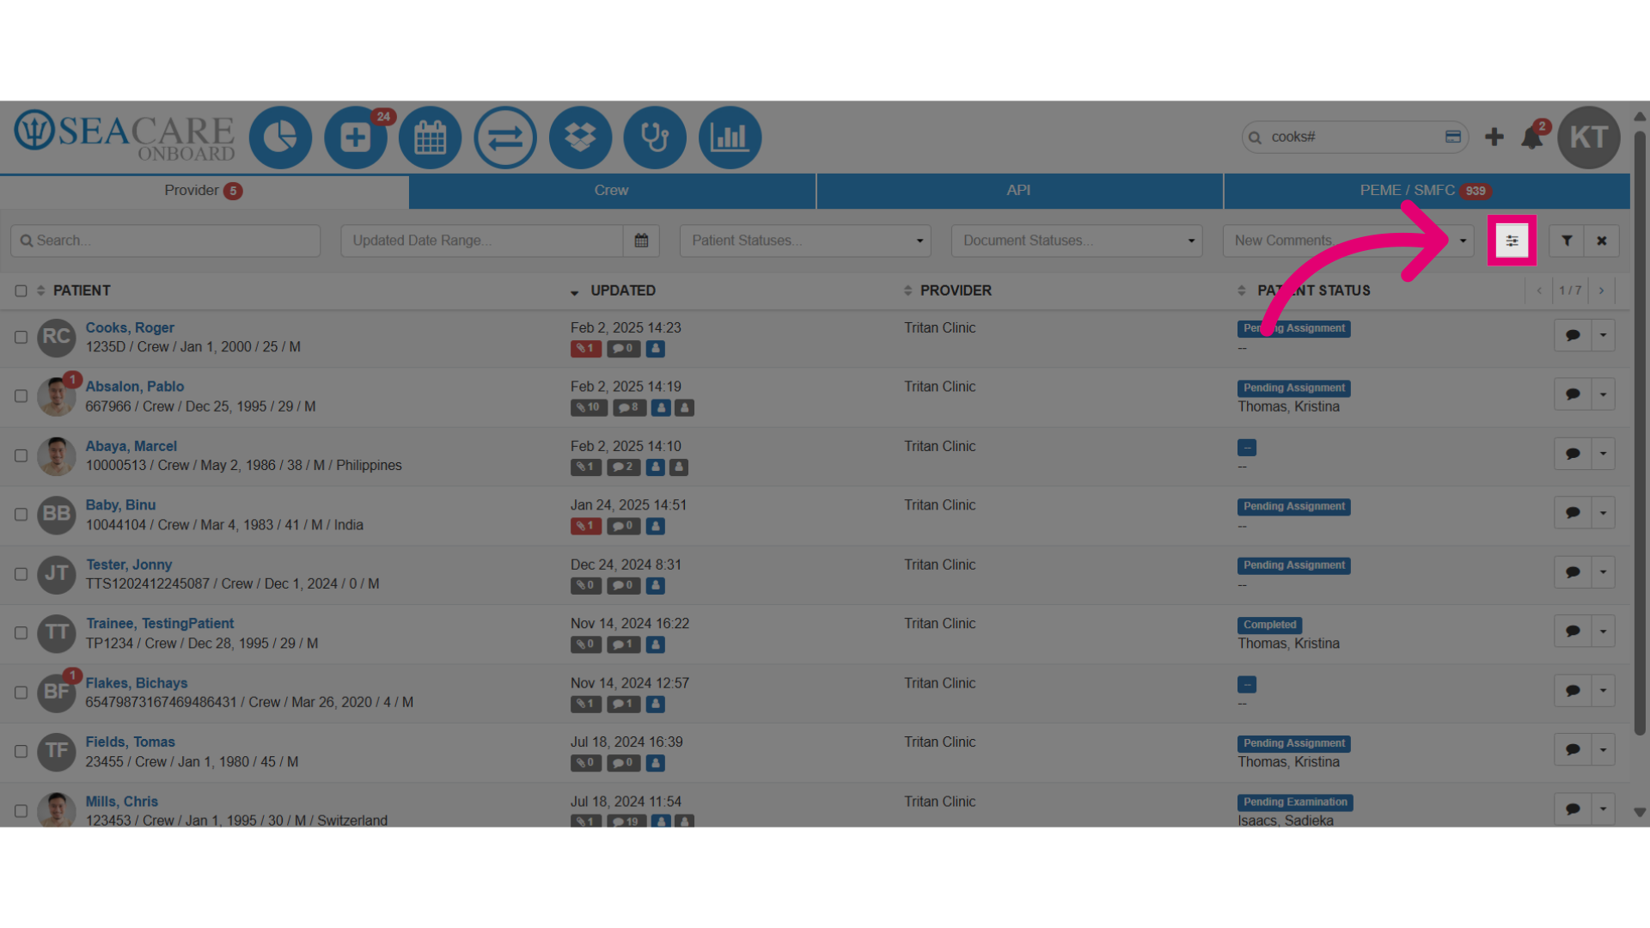This screenshot has height=928, width=1650.
Task: Expand the Patient Statuses dropdown
Action: coord(804,241)
